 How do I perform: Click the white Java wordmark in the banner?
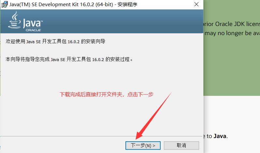point(33,23)
